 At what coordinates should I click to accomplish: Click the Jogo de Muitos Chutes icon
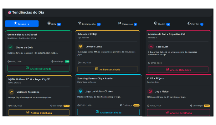pos(80,91)
